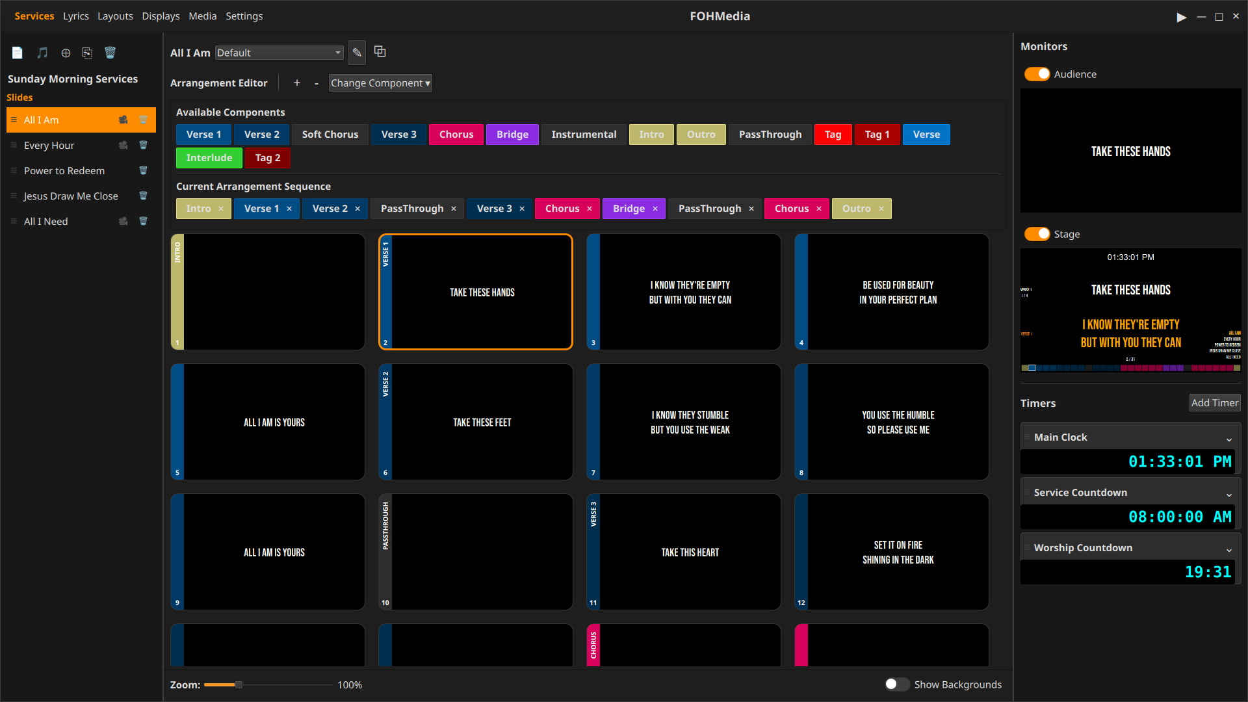
Task: Remove Verse 1 from arrangement sequence
Action: pos(289,209)
